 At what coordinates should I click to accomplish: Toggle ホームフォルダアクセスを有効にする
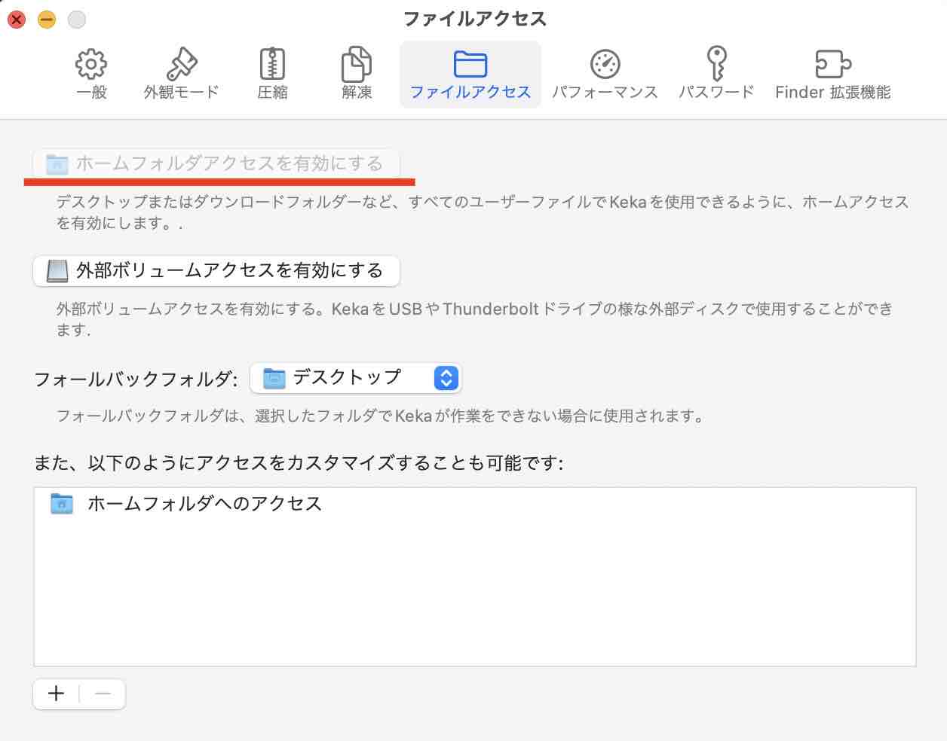(x=216, y=163)
